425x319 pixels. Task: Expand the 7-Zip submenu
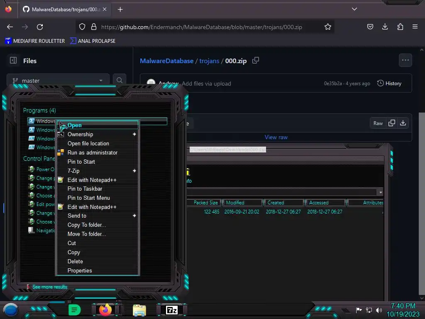coord(98,171)
